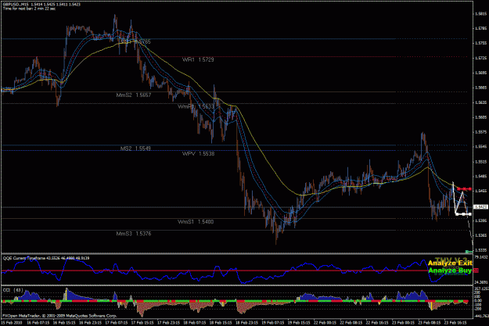Select the MmS2 1.5657 level label
Screen dimensions: 489x326
point(134,95)
